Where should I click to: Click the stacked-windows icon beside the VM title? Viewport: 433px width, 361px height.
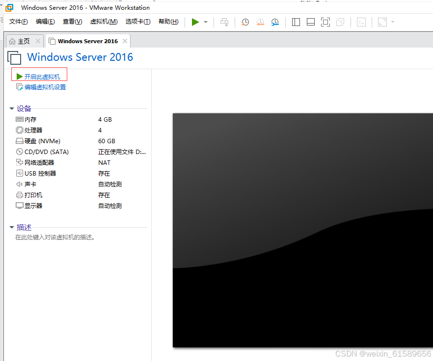click(14, 58)
